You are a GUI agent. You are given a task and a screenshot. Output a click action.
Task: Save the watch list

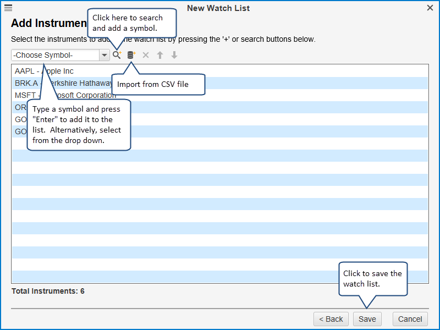tap(367, 319)
